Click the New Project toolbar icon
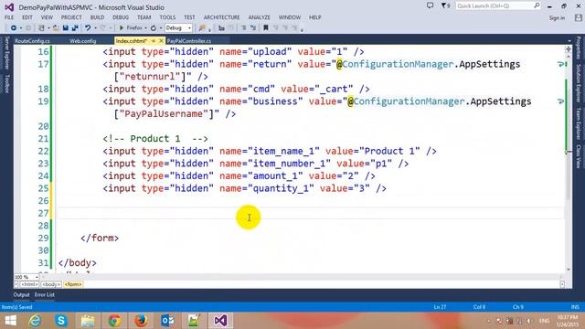This screenshot has width=585, height=329. tap(41, 28)
